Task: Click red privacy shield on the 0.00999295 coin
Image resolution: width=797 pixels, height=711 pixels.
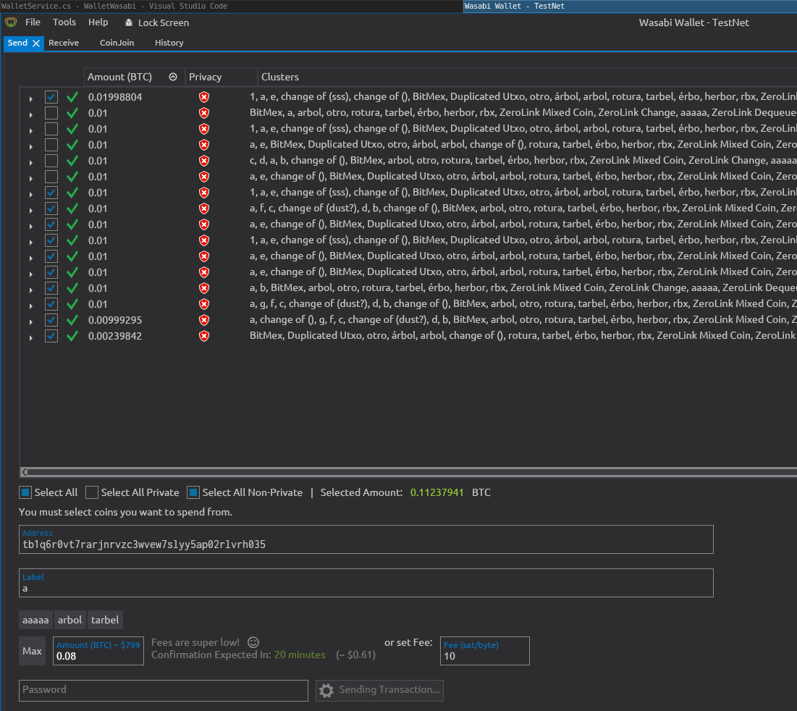Action: [204, 320]
